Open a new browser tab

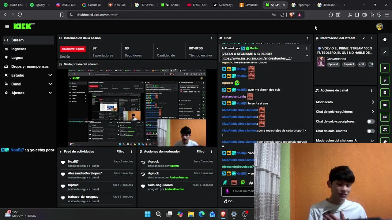click(345, 5)
